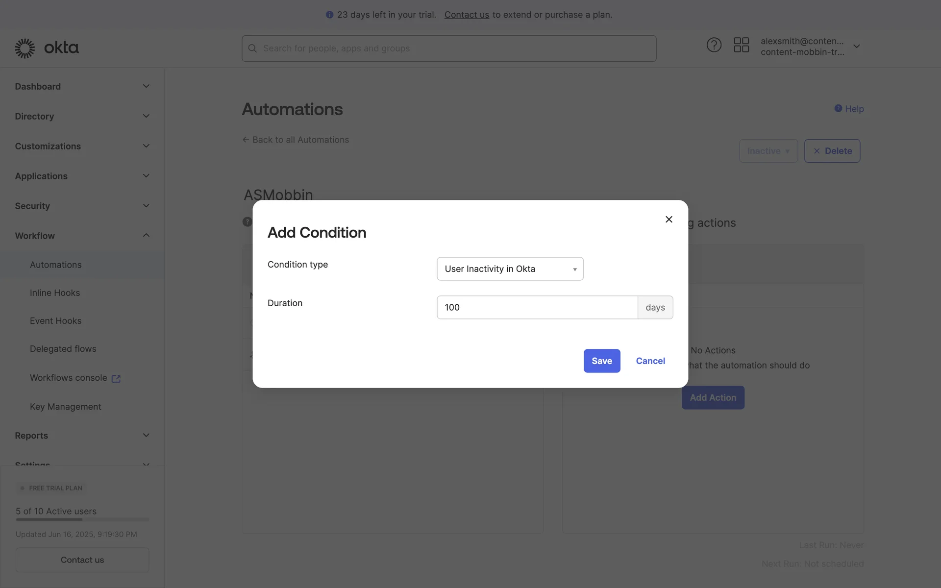Click the Duration days input field
941x588 pixels.
click(537, 307)
